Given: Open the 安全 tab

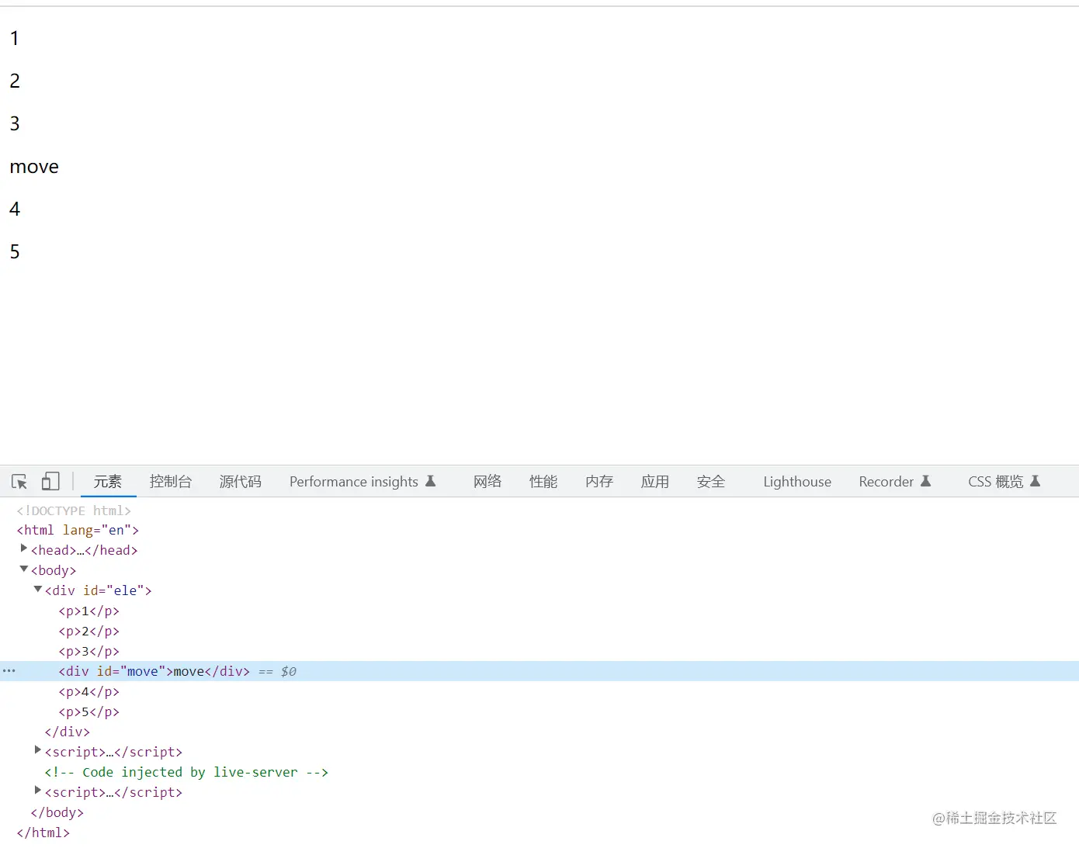Looking at the screenshot, I should [711, 482].
